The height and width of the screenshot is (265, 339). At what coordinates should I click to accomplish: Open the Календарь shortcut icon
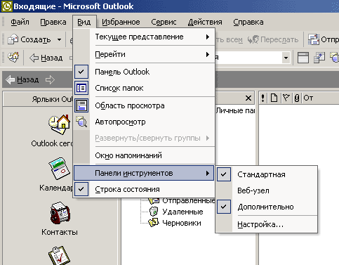59,169
